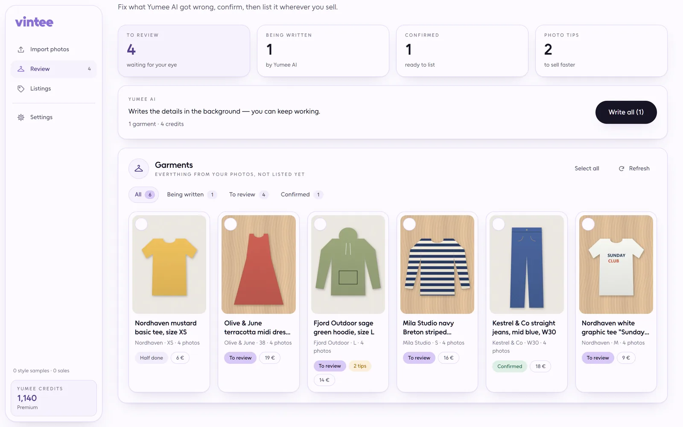Click the 16 € price tag
Viewport: 683px width, 427px height.
point(449,358)
